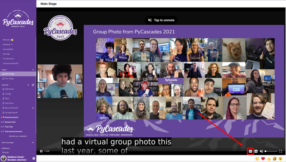This screenshot has height=162, width=286.
Task: Add a new channel with plus icon
Action: coord(29,85)
